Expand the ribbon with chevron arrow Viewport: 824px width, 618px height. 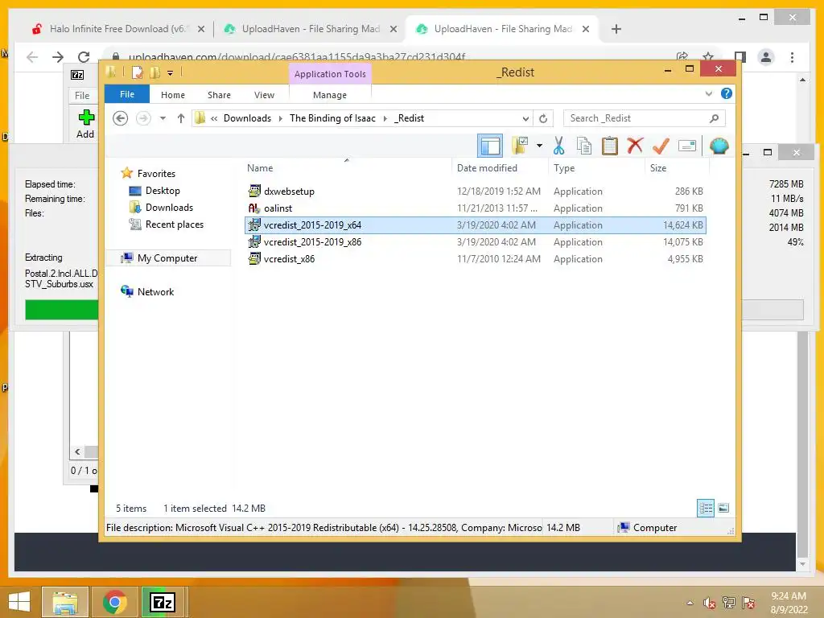tap(708, 93)
